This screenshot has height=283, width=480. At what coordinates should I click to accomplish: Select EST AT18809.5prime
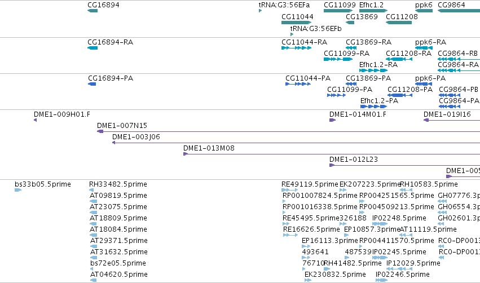118,218
